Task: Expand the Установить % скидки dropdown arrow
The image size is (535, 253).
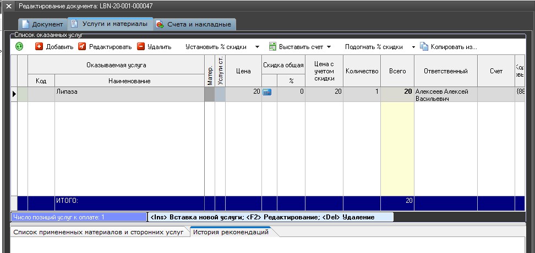Action: 257,47
